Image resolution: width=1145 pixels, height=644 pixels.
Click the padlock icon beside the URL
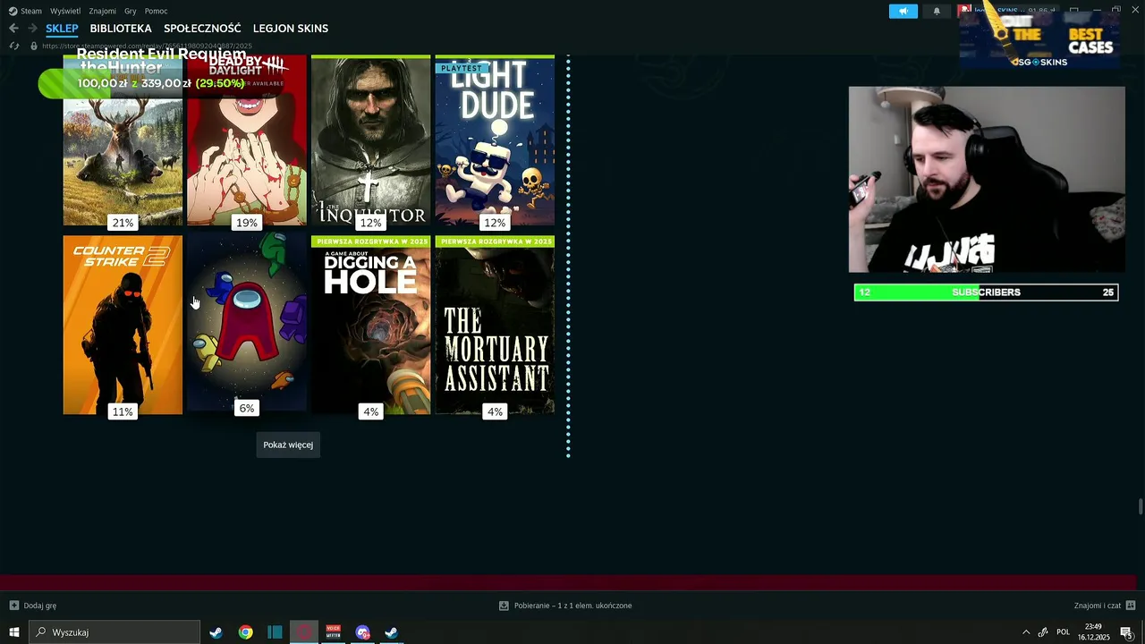click(34, 46)
